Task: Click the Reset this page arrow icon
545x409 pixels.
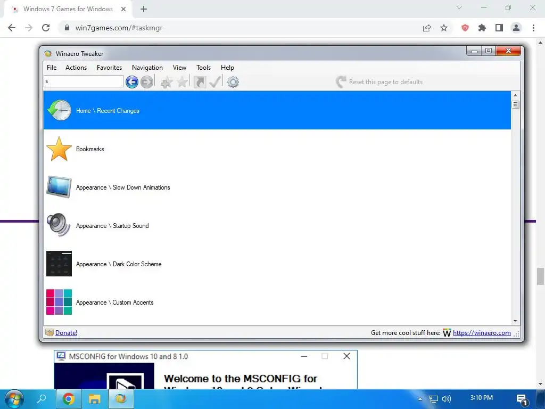Action: (341, 82)
